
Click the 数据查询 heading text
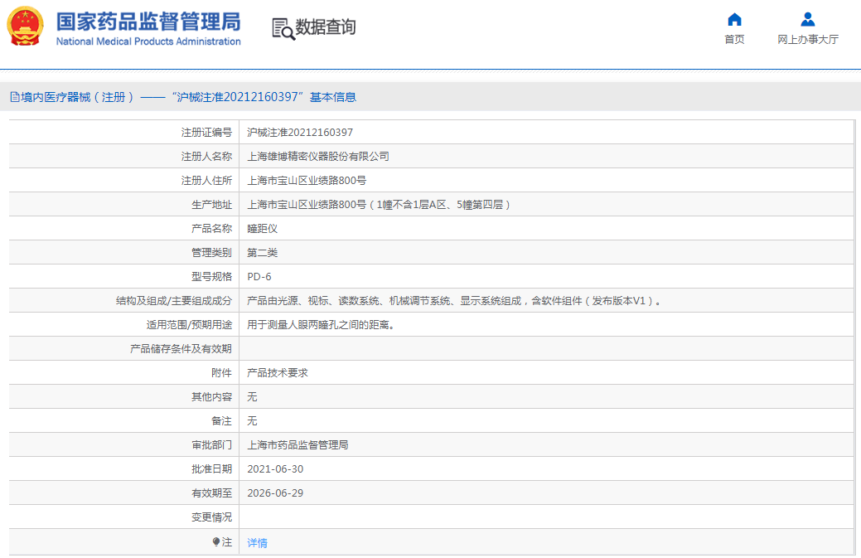[x=326, y=27]
